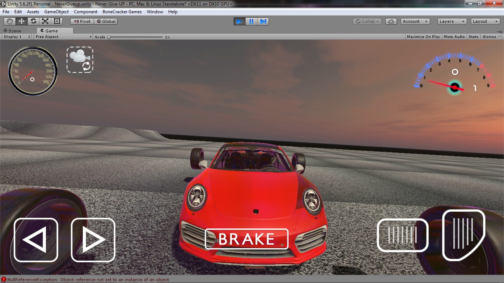Image resolution: width=504 pixels, height=283 pixels.
Task: Click the steer right arrow button
Action: click(93, 240)
